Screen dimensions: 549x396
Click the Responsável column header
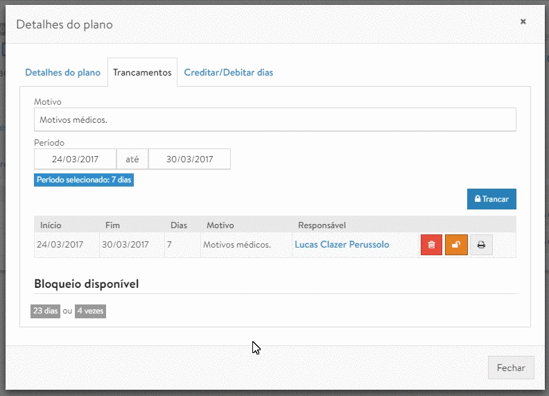click(322, 225)
